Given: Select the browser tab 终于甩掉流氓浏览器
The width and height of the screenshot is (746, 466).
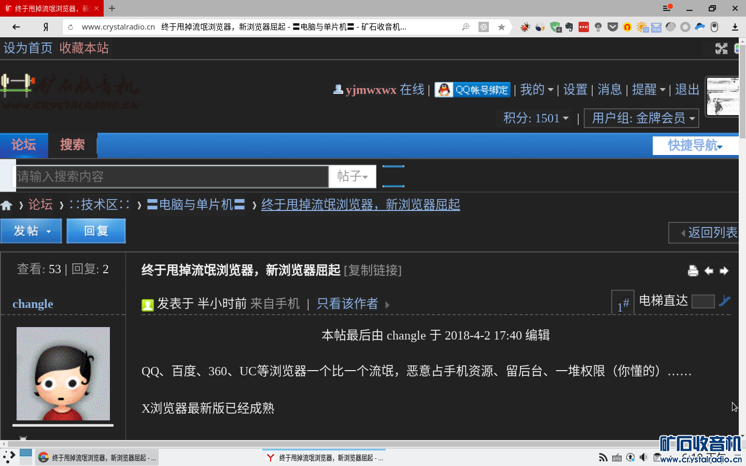Looking at the screenshot, I should coord(52,8).
